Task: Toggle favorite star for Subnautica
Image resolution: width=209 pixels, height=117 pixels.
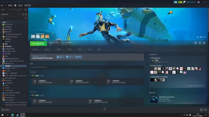Action: (x=204, y=43)
